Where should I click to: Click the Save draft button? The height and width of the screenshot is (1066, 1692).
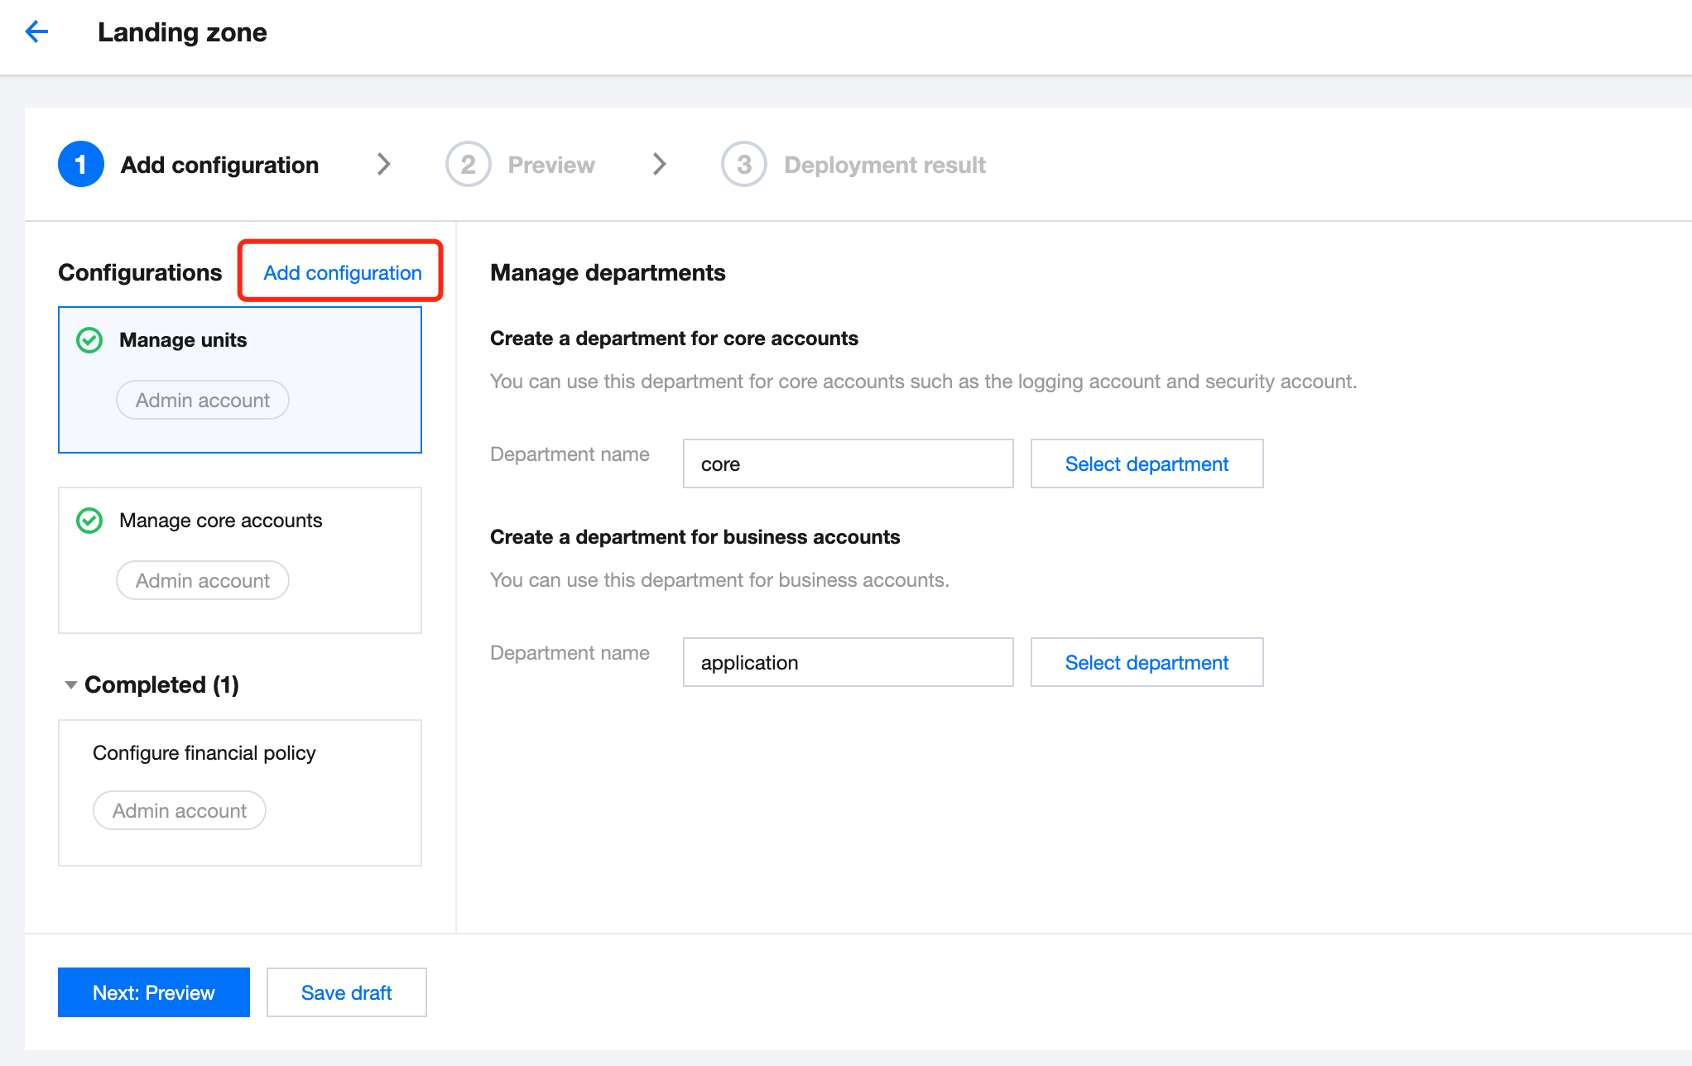pos(346,993)
